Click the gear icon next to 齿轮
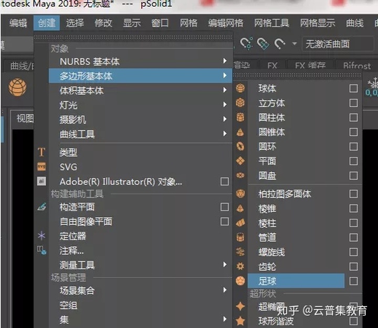 tap(240, 266)
